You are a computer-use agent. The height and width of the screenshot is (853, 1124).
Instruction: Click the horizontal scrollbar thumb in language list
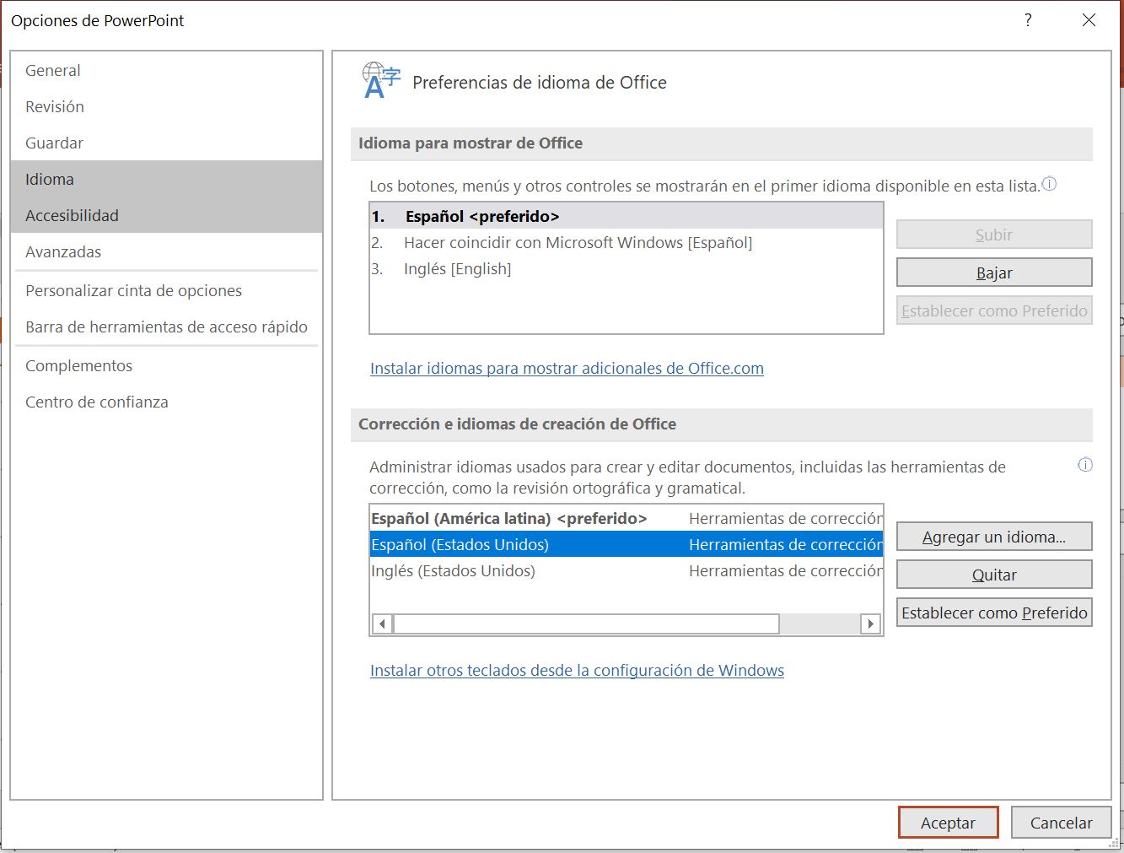(x=586, y=624)
